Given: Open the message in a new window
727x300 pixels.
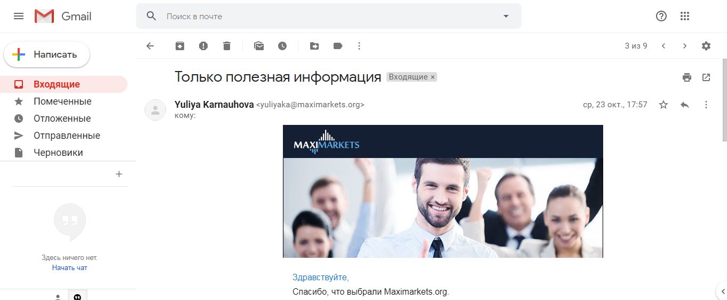Looking at the screenshot, I should click(x=706, y=77).
